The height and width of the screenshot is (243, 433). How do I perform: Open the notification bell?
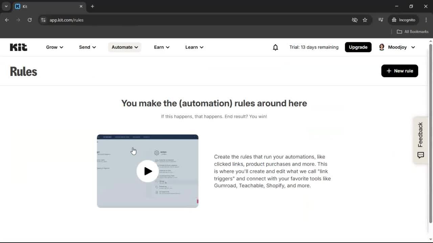(x=275, y=47)
